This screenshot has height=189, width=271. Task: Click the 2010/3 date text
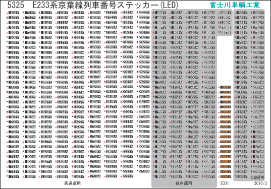pos(260,183)
